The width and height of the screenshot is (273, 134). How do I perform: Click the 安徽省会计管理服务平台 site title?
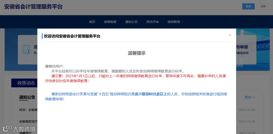tap(33, 7)
